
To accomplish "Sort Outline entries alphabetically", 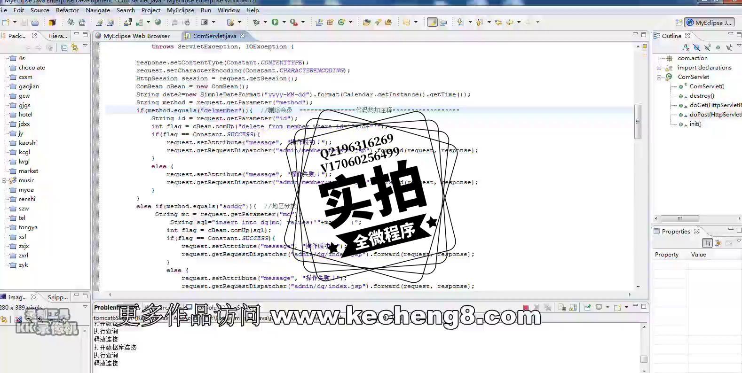I will (686, 47).
